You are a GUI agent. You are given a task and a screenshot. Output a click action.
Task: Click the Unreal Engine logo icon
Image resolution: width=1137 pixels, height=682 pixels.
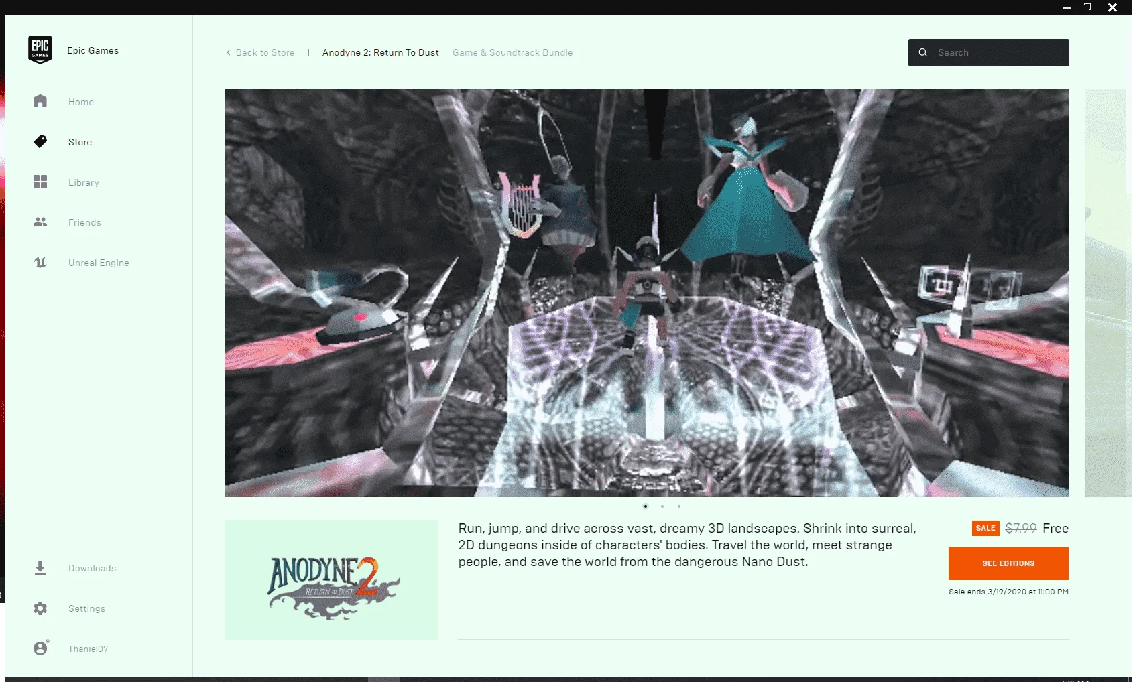[40, 262]
